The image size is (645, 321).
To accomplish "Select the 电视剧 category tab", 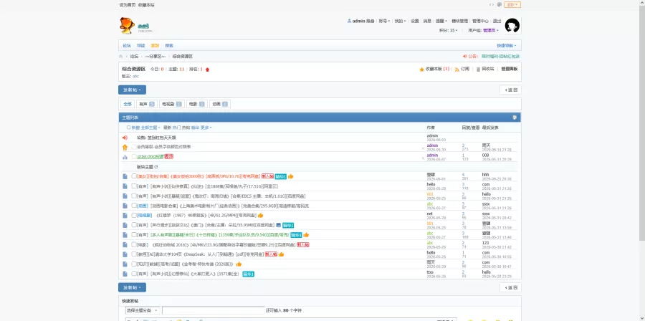I will tap(171, 105).
